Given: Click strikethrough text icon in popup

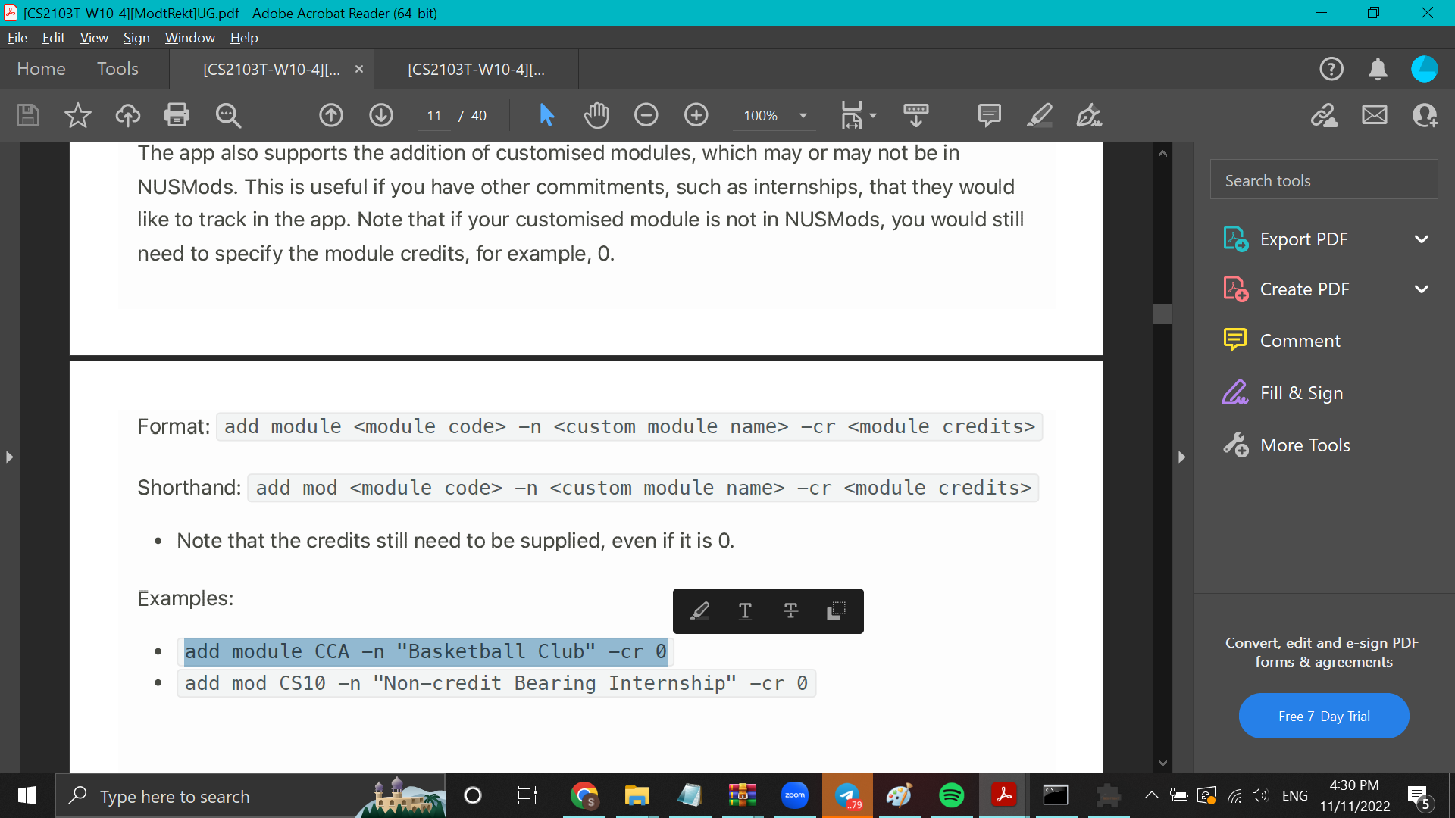Looking at the screenshot, I should tap(790, 610).
